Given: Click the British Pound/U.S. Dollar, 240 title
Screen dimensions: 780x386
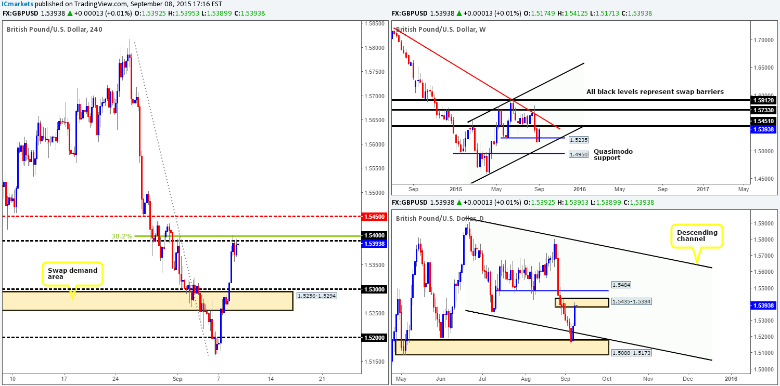Looking at the screenshot, I should point(54,29).
